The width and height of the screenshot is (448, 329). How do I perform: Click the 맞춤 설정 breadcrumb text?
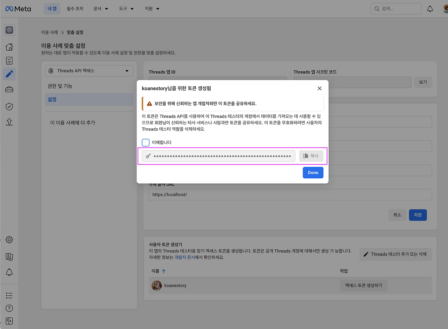[75, 32]
